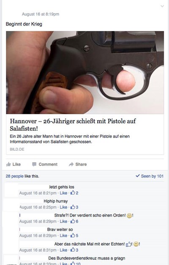This screenshot has width=169, height=265.
Task: Click thumbs-up count on 'Jetzt gehts los' comment
Action: pyautogui.click(x=74, y=193)
